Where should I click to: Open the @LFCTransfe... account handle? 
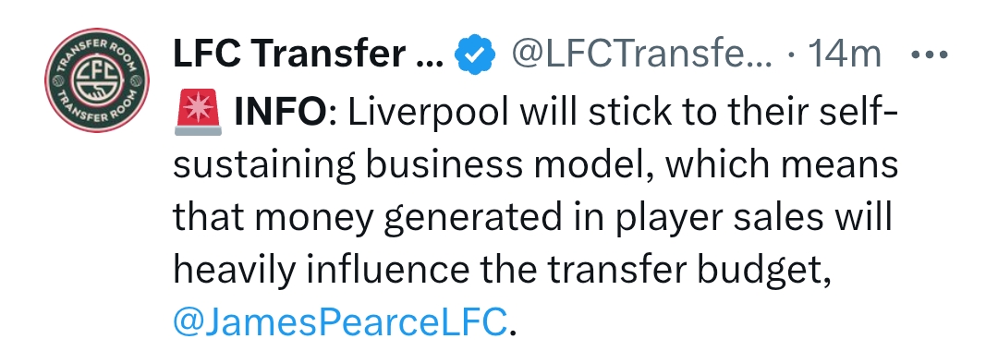(x=641, y=54)
